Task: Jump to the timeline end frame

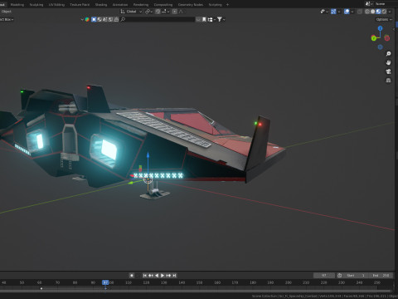Action: coord(174,276)
